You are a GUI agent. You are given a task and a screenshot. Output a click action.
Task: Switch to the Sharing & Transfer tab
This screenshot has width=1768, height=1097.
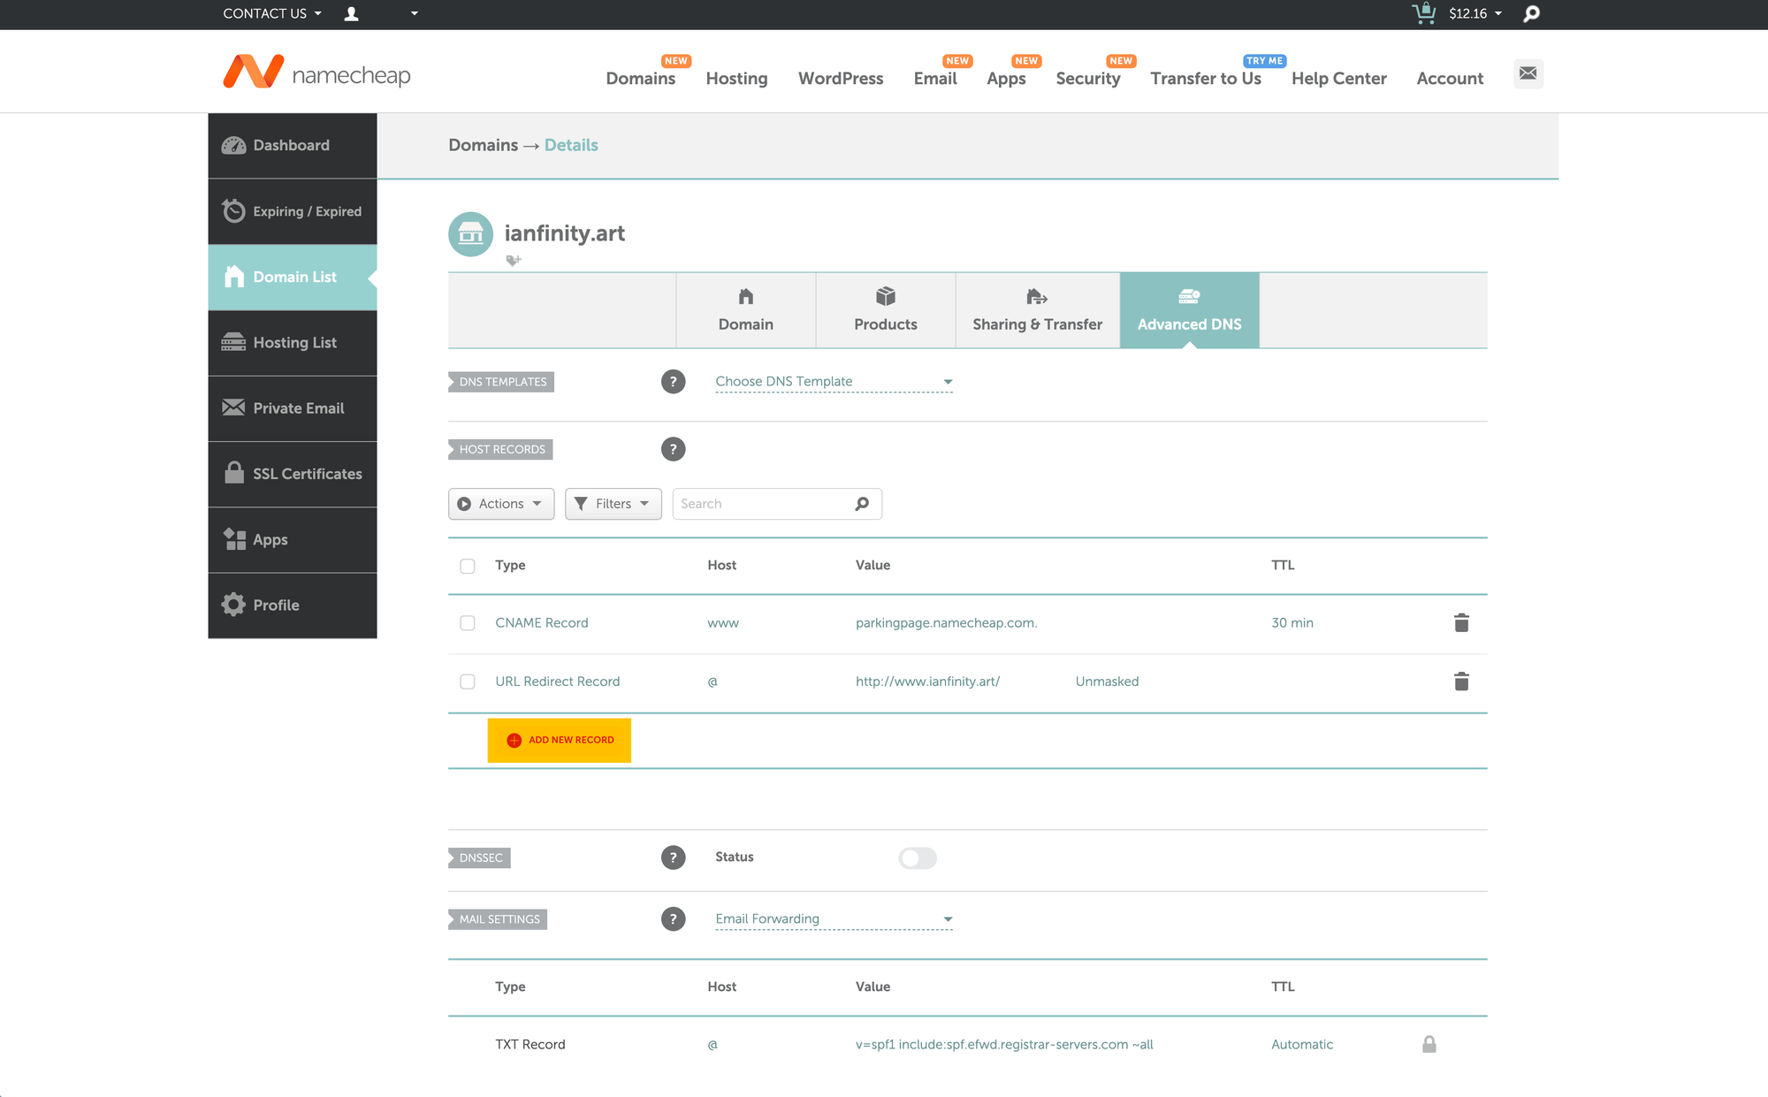click(1038, 310)
